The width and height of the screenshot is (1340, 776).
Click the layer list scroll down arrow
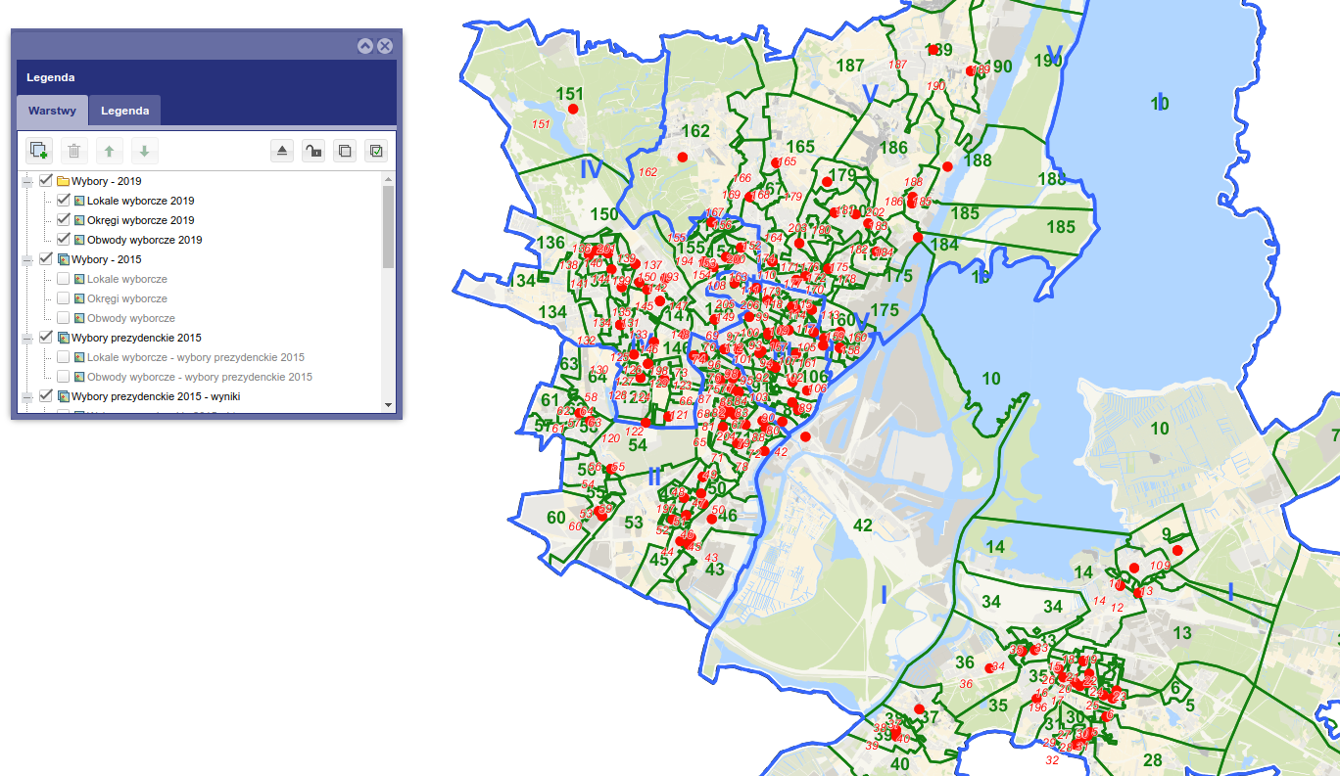388,404
